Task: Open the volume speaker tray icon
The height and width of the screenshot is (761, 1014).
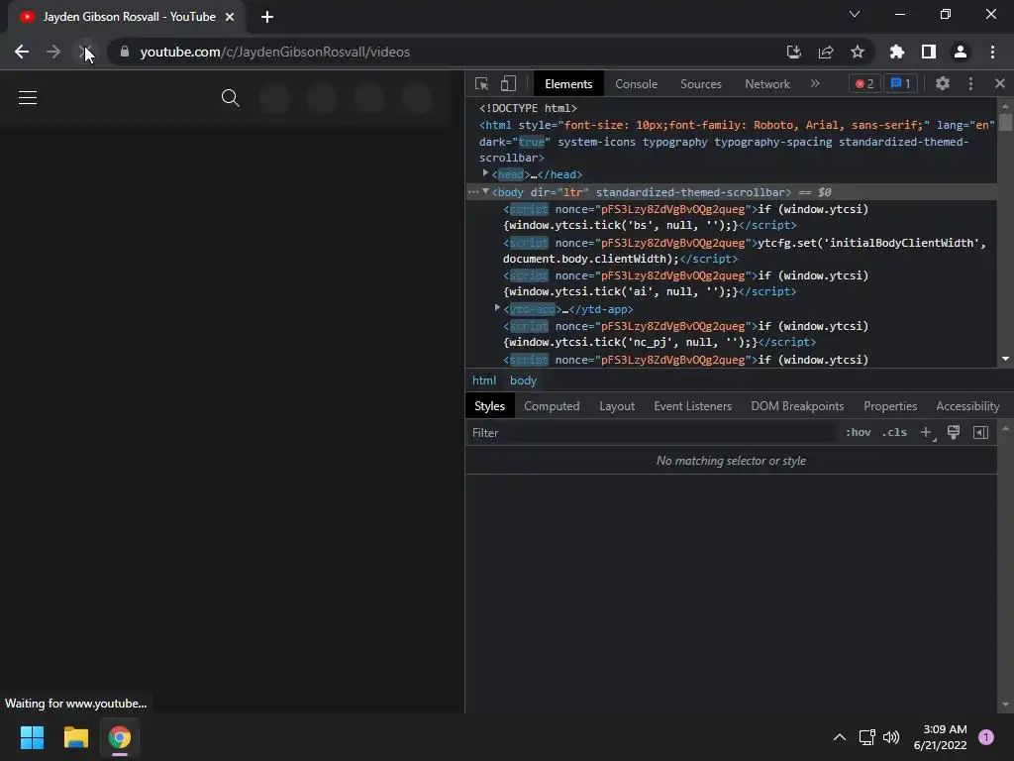Action: tap(891, 737)
